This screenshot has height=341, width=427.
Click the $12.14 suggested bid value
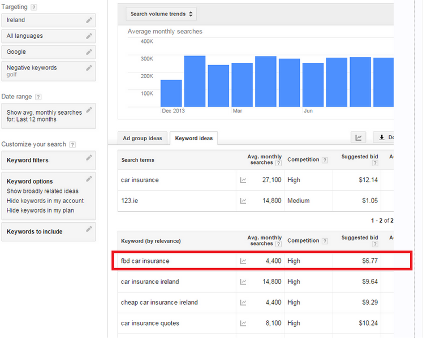click(x=368, y=180)
